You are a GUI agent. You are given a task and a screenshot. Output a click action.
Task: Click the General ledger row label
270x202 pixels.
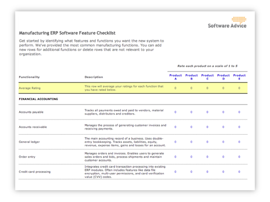[x=29, y=142]
